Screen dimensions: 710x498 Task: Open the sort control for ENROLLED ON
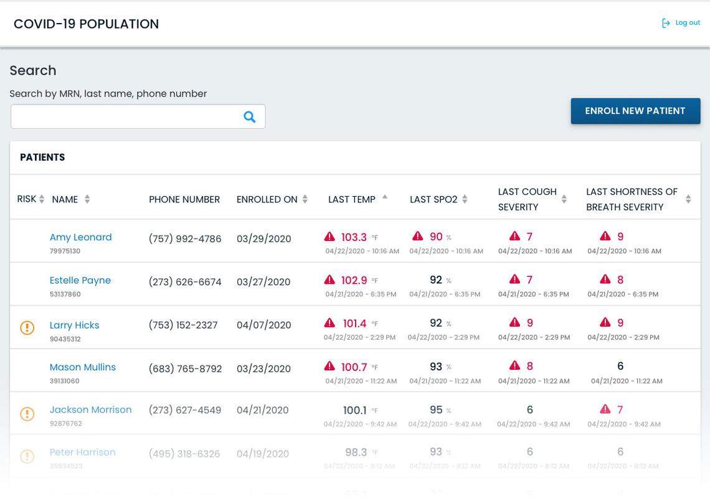(305, 198)
